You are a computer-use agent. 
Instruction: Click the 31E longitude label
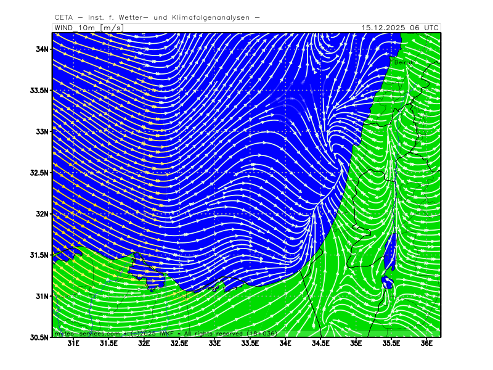73,343
